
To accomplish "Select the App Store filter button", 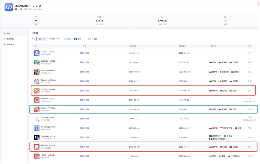I will (x=42, y=39).
